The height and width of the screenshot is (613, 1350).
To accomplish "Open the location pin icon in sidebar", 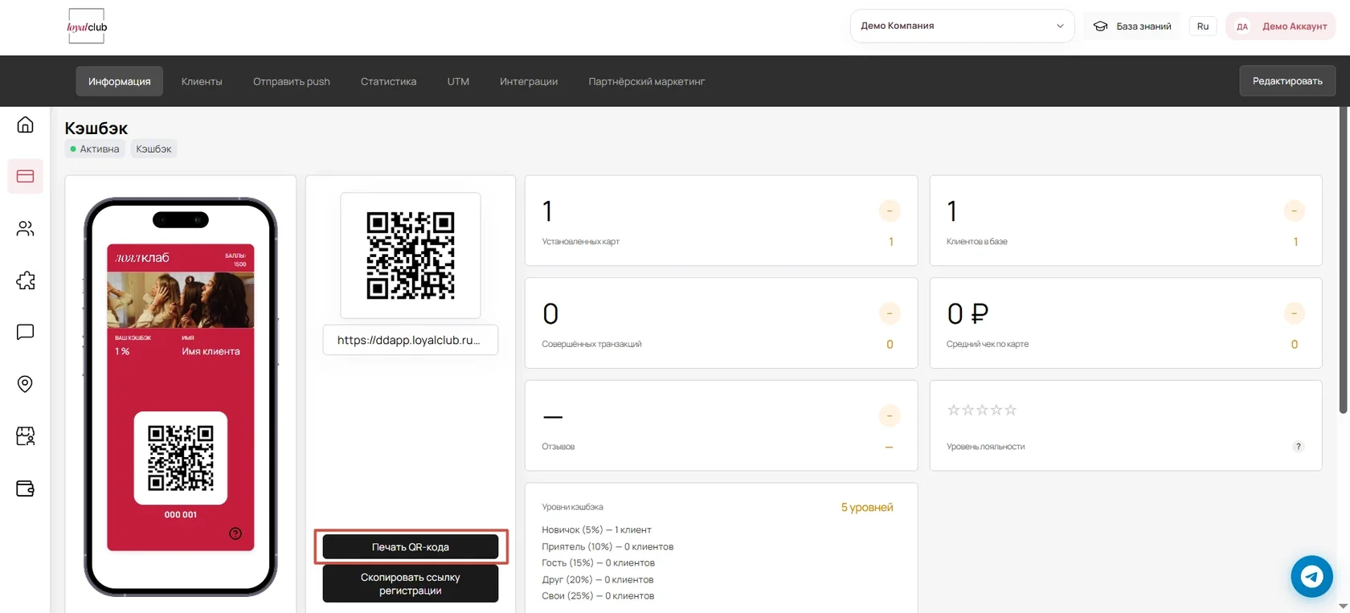I will point(25,384).
